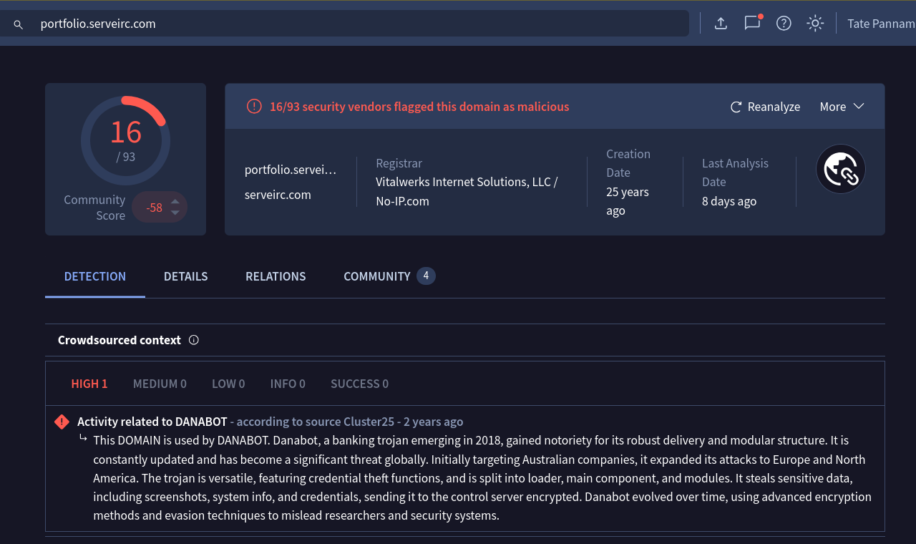Screen dimensions: 916x544
Task: Switch to the RELATIONS tab
Action: pos(276,276)
